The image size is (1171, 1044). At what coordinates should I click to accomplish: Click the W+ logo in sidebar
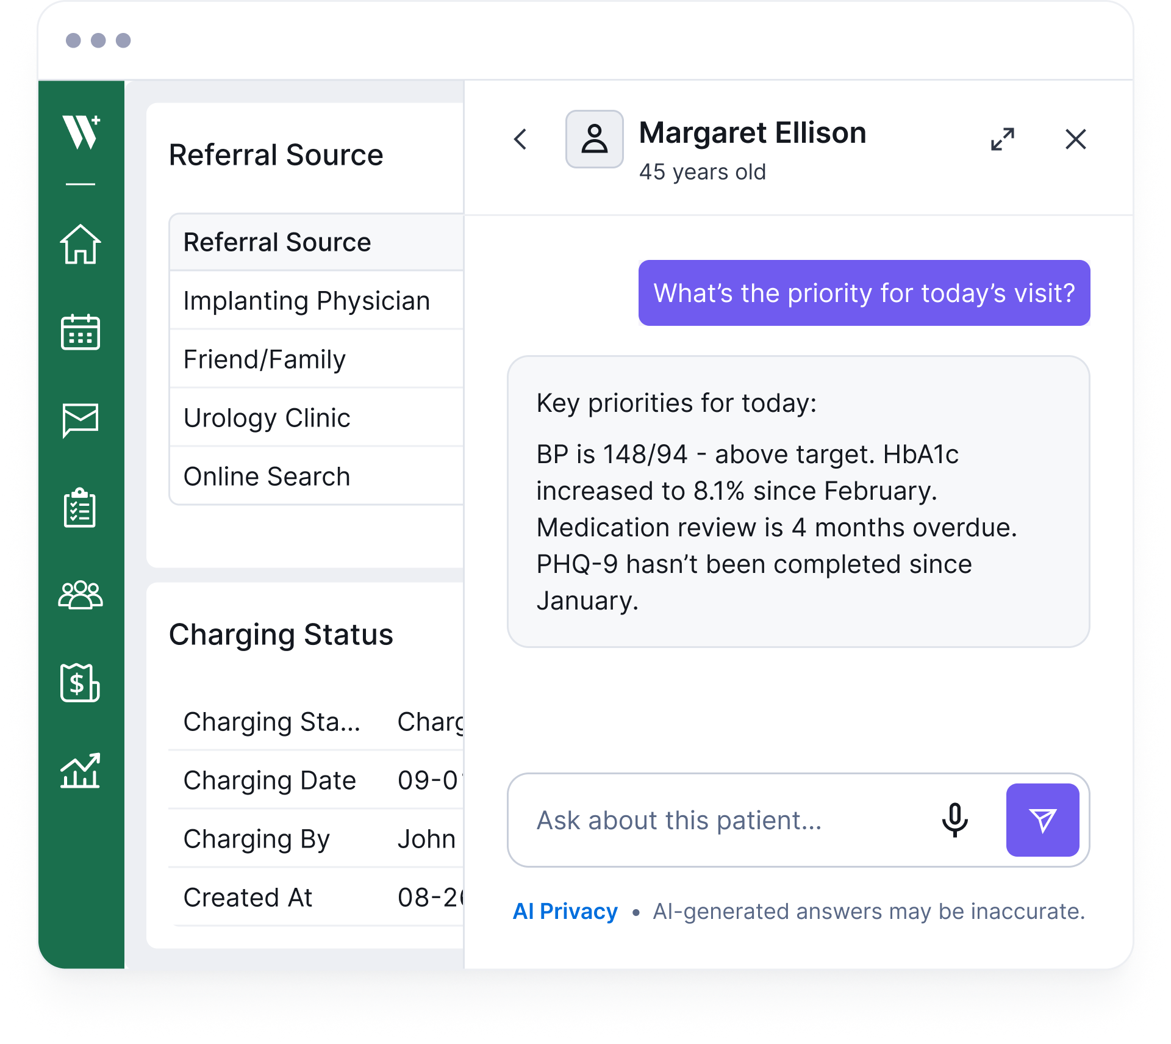(81, 132)
